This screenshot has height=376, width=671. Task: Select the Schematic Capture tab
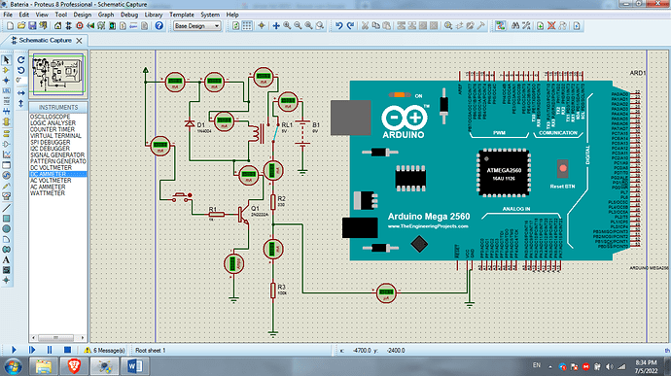click(45, 40)
